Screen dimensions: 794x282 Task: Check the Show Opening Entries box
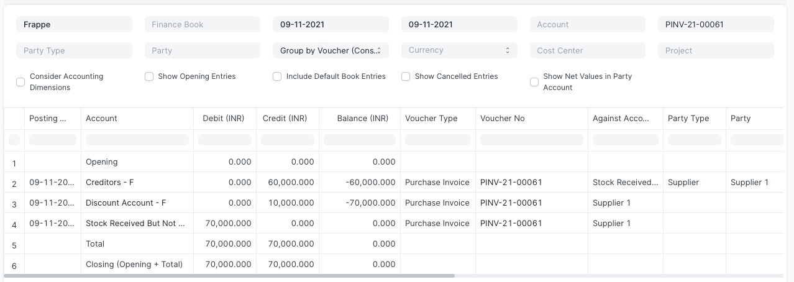[149, 76]
